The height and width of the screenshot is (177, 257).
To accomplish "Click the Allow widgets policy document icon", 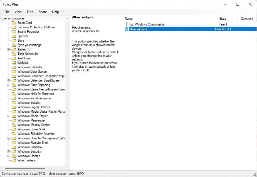I will point(127,29).
